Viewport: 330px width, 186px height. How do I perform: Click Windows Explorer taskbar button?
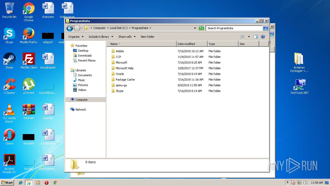pyautogui.click(x=29, y=183)
